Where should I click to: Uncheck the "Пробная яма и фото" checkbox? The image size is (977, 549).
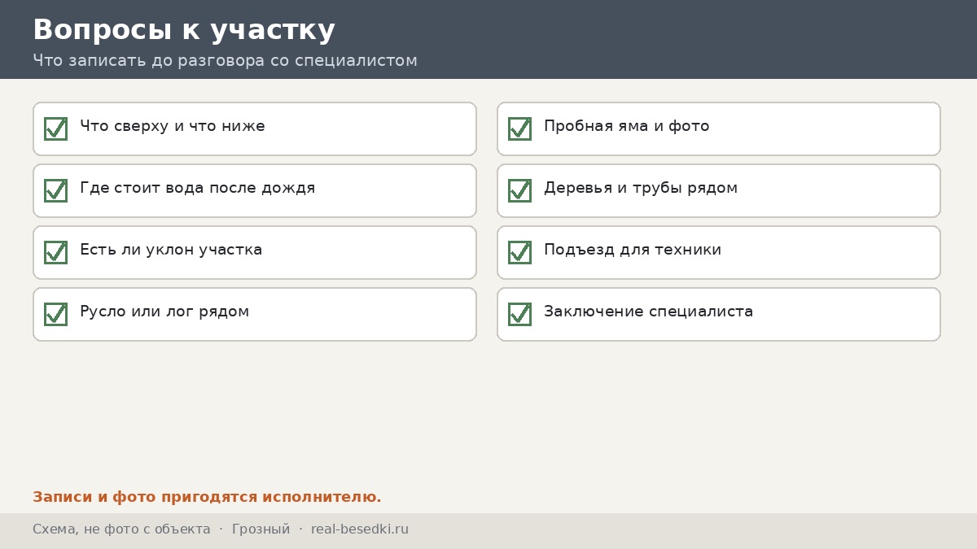(519, 129)
